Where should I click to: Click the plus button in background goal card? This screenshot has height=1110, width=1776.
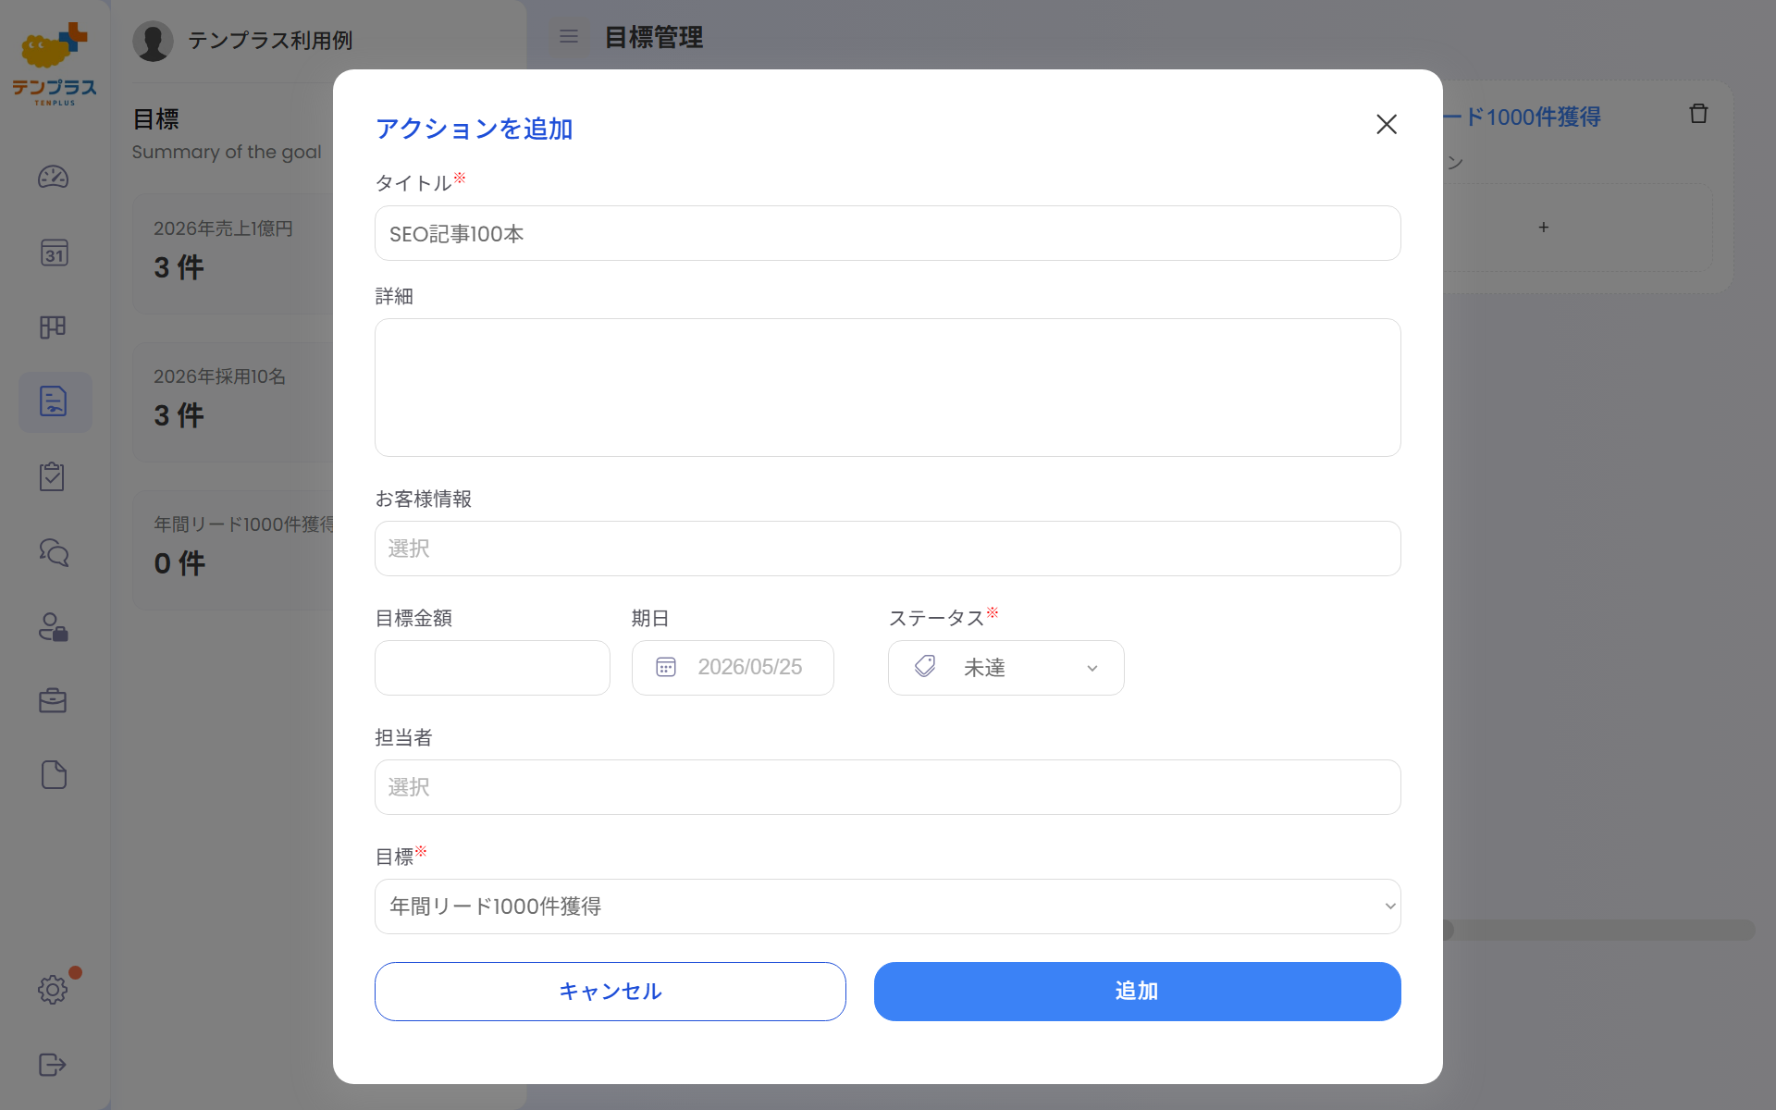1543,228
